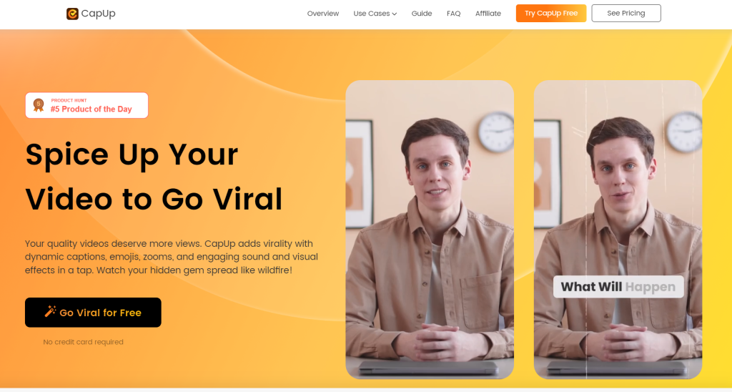This screenshot has height=392, width=732.
Task: Select the left video preview without captions
Action: [430, 230]
